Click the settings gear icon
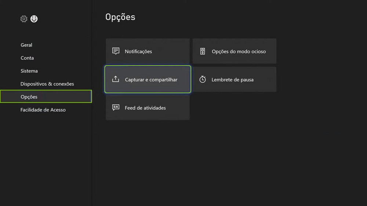 24,19
